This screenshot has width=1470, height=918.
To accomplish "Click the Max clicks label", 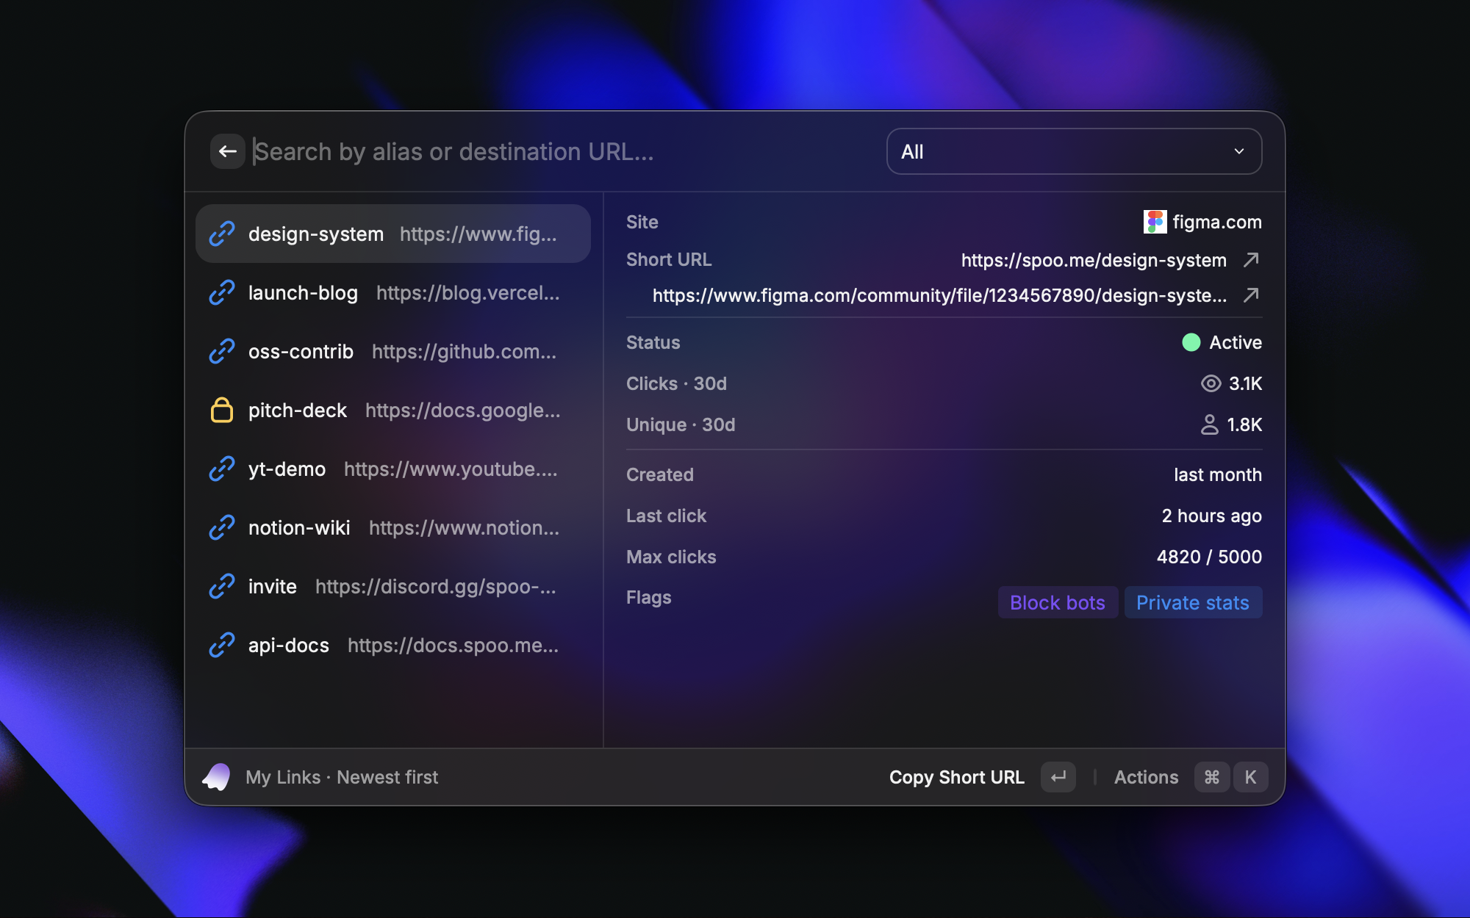I will click(671, 557).
